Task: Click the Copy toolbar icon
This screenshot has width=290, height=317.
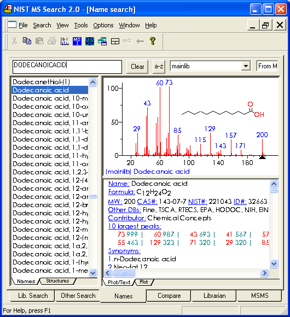Action: tap(27, 41)
